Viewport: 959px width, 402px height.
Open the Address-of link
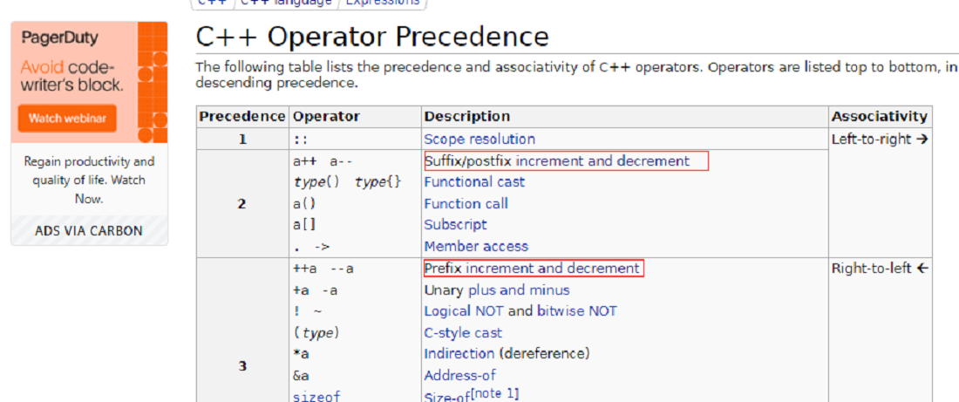pos(460,375)
